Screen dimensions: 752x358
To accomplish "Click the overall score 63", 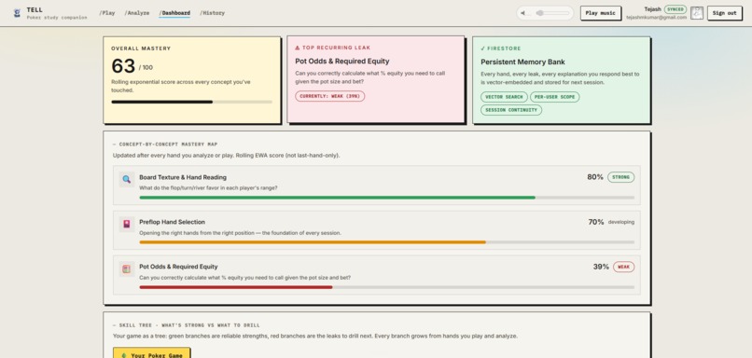I will tap(123, 66).
